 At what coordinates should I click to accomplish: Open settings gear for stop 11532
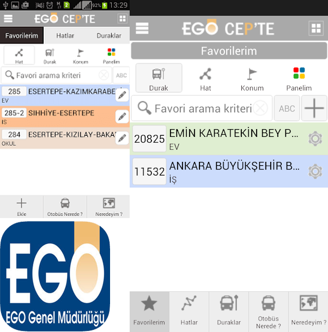coord(315,171)
